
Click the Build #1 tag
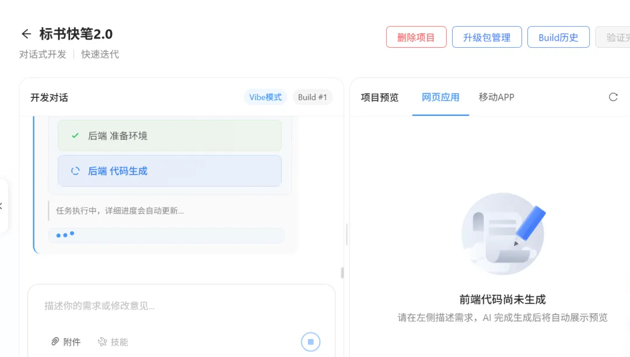[x=312, y=97]
